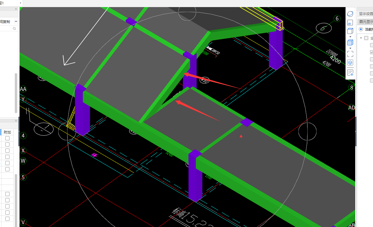
Task: Activate the dynamic orbit view icon
Action: (350, 14)
